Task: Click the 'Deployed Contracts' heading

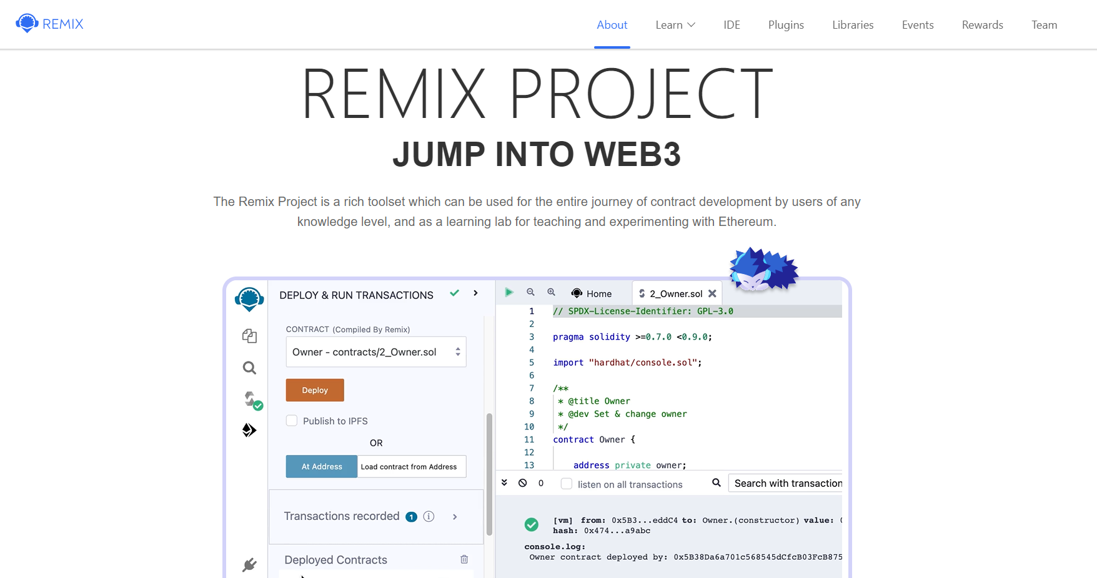Action: [335, 560]
